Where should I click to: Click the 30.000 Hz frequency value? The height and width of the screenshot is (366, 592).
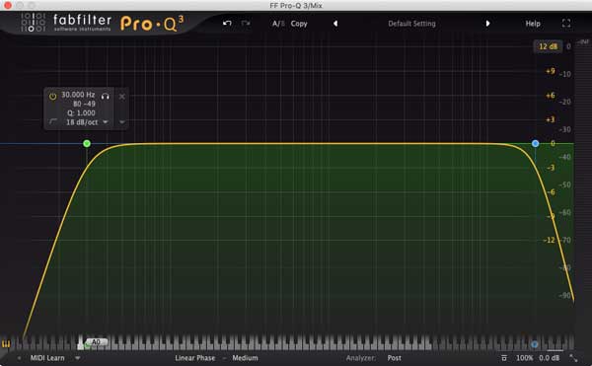click(x=78, y=95)
